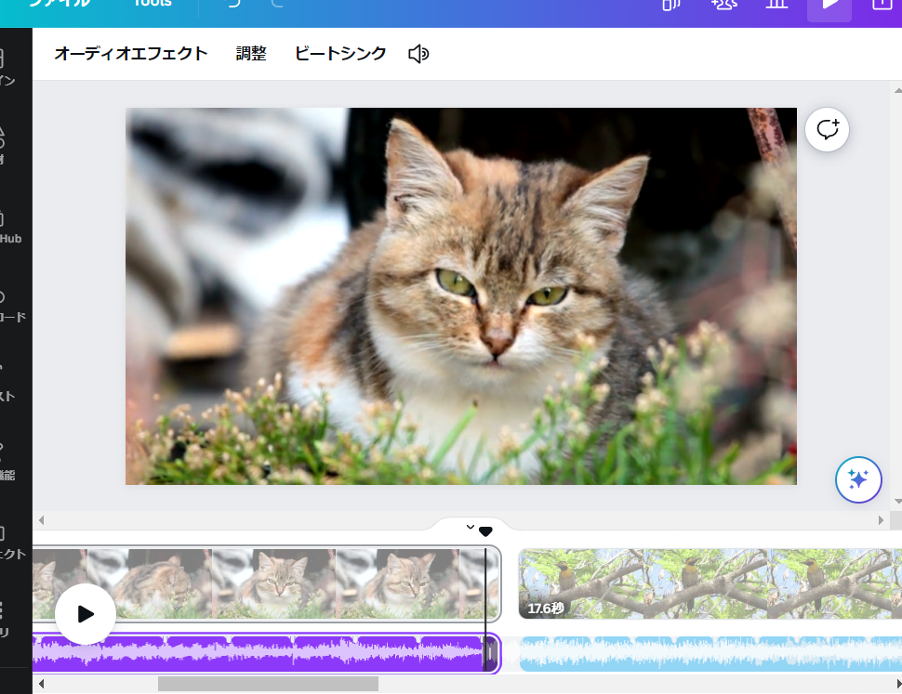The height and width of the screenshot is (694, 902).
Task: Click the canvas scrollbar left arrow
Action: pyautogui.click(x=42, y=520)
